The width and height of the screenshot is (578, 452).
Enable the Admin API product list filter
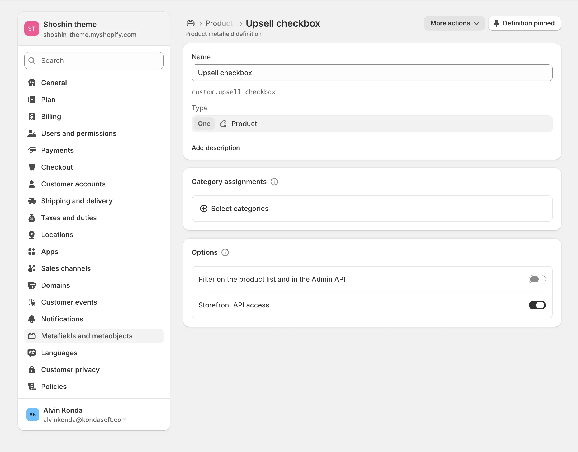(537, 279)
